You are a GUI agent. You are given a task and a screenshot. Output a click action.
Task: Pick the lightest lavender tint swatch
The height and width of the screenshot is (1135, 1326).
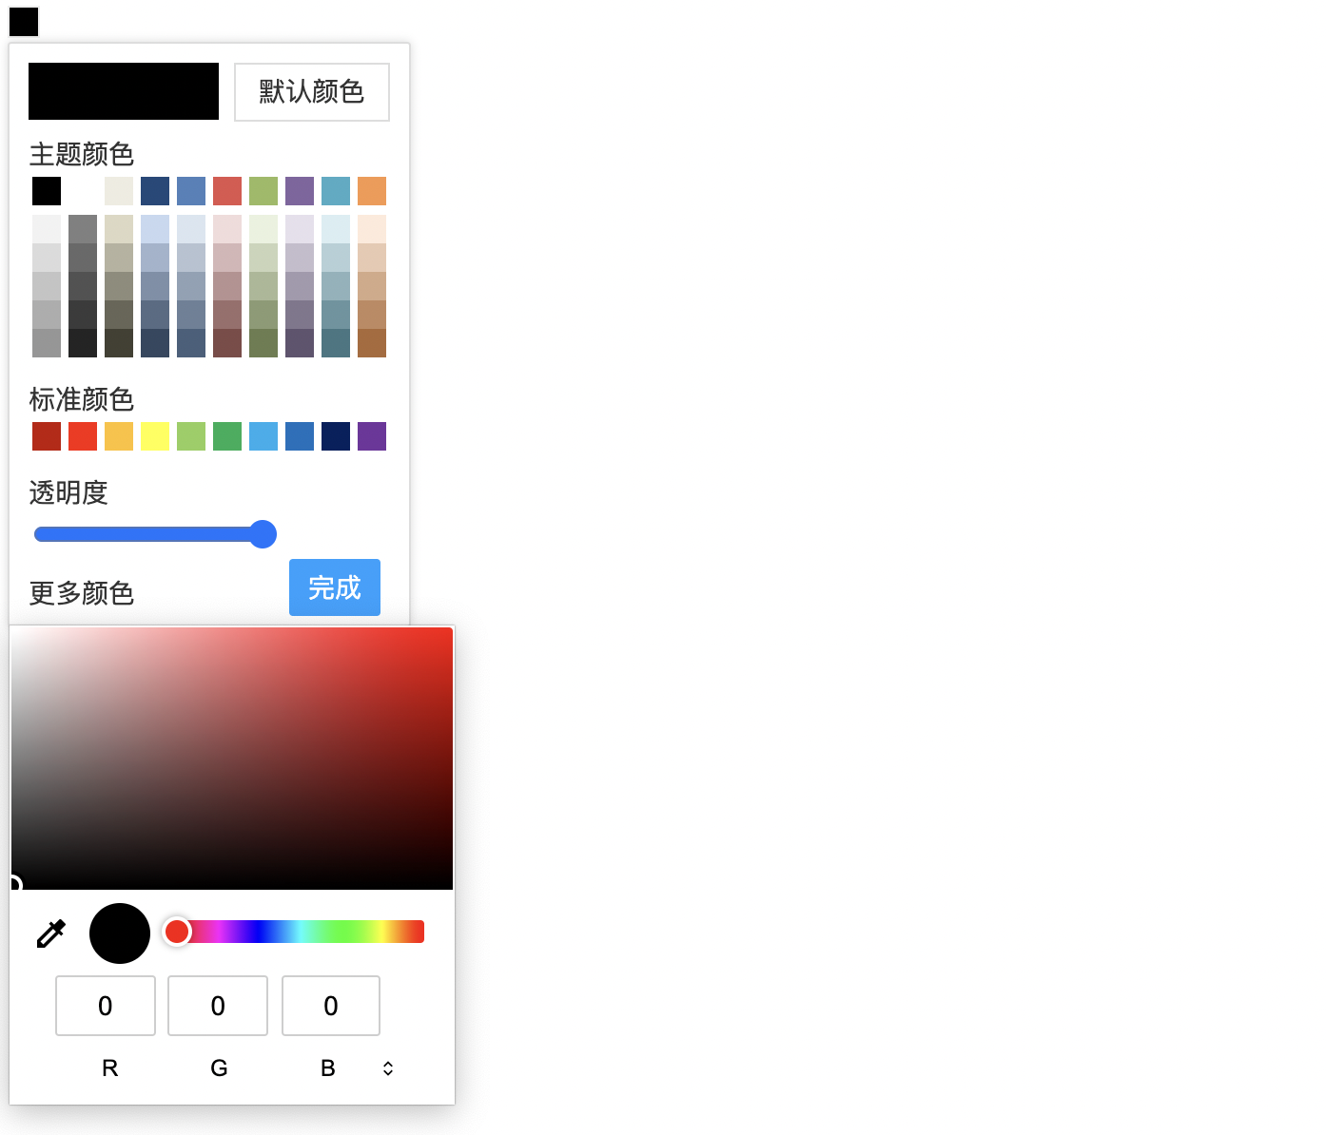300,229
